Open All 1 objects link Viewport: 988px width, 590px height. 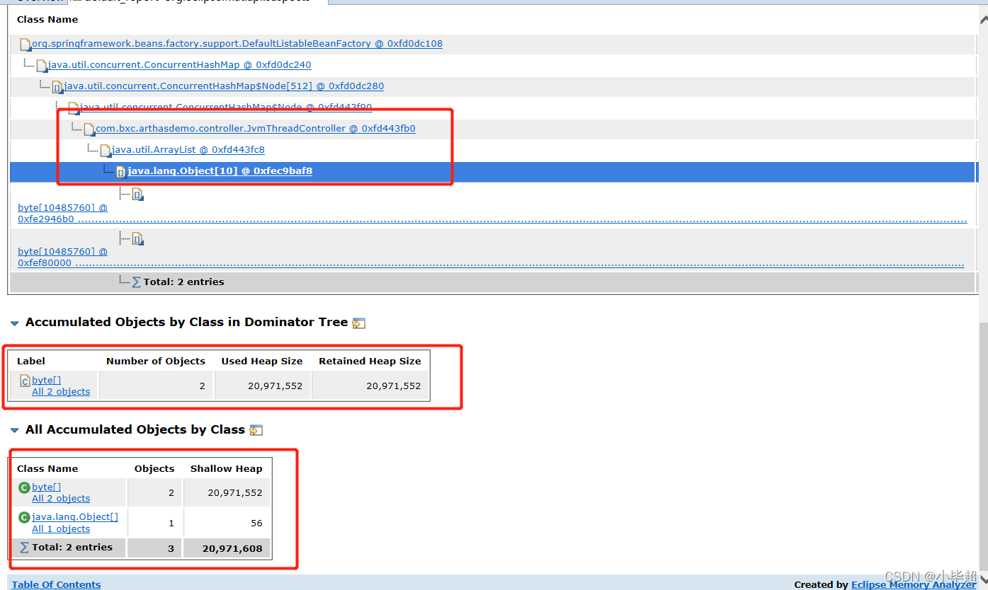(61, 528)
